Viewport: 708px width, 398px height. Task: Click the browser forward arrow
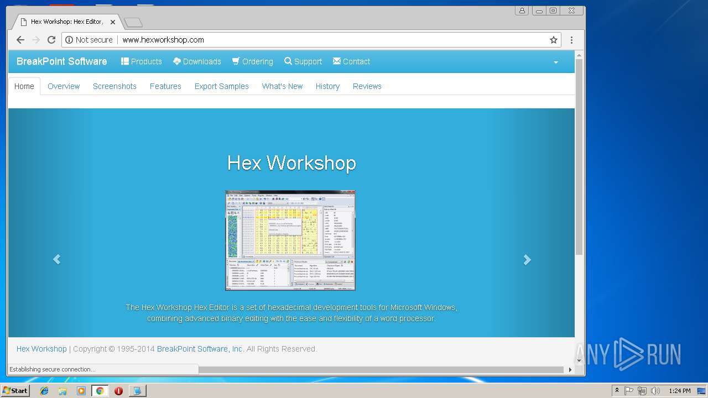point(36,40)
